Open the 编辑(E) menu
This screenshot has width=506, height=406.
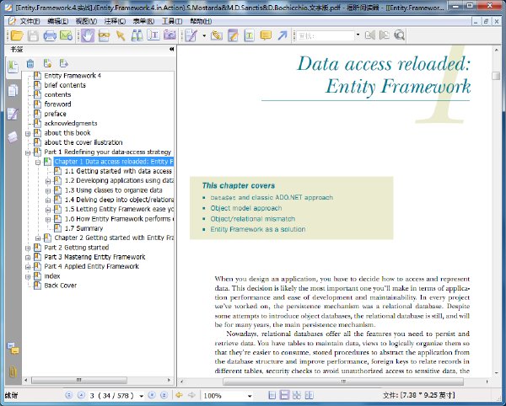[x=57, y=21]
